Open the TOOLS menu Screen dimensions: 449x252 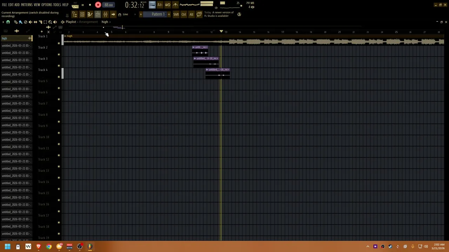click(57, 5)
